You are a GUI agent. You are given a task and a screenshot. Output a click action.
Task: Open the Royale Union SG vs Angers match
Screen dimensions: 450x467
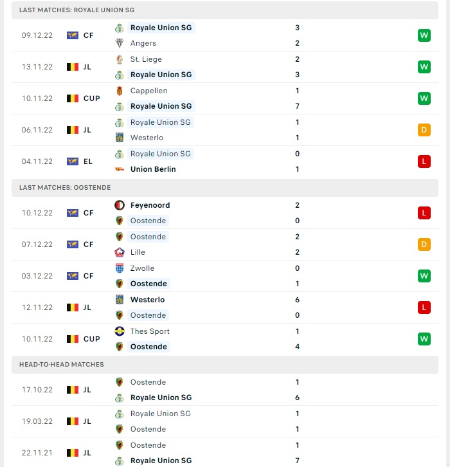click(225, 35)
